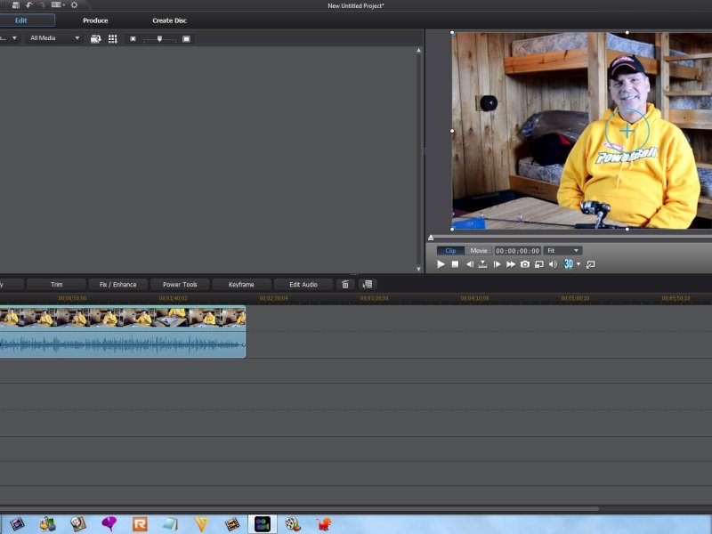Open the All Media filter dropdown
Screen dimensions: 712x534
(53, 39)
